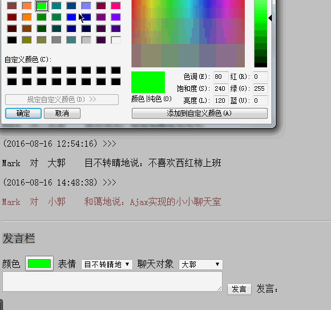
Task: Click the 发言 send button
Action: 239,289
